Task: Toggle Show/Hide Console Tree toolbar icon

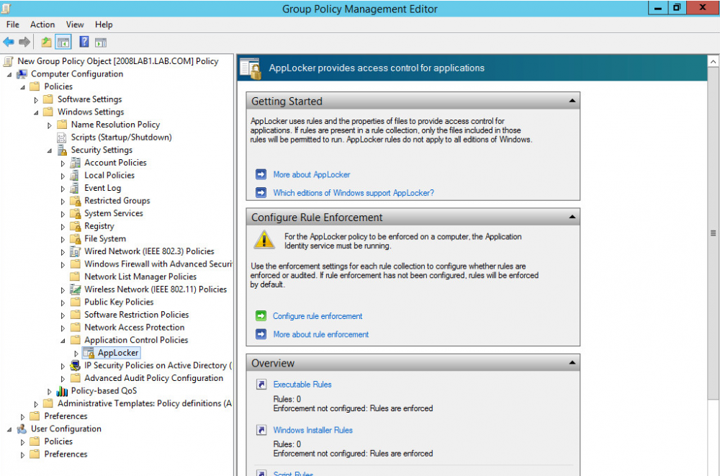Action: click(x=63, y=42)
